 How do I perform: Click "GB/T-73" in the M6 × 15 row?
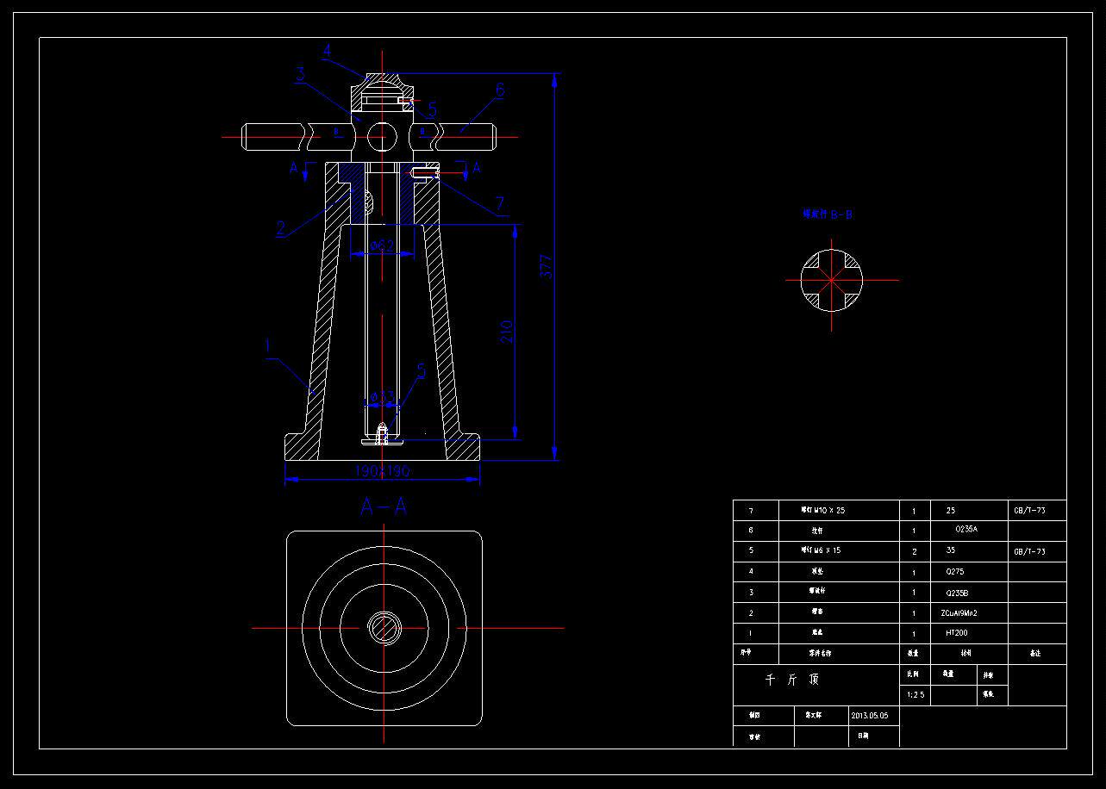pyautogui.click(x=1029, y=551)
